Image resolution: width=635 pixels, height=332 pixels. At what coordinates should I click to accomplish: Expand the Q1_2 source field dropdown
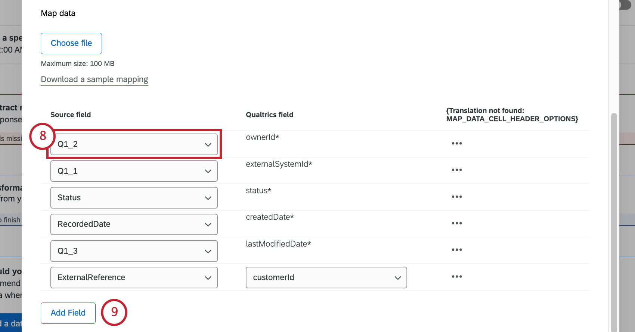(x=134, y=144)
